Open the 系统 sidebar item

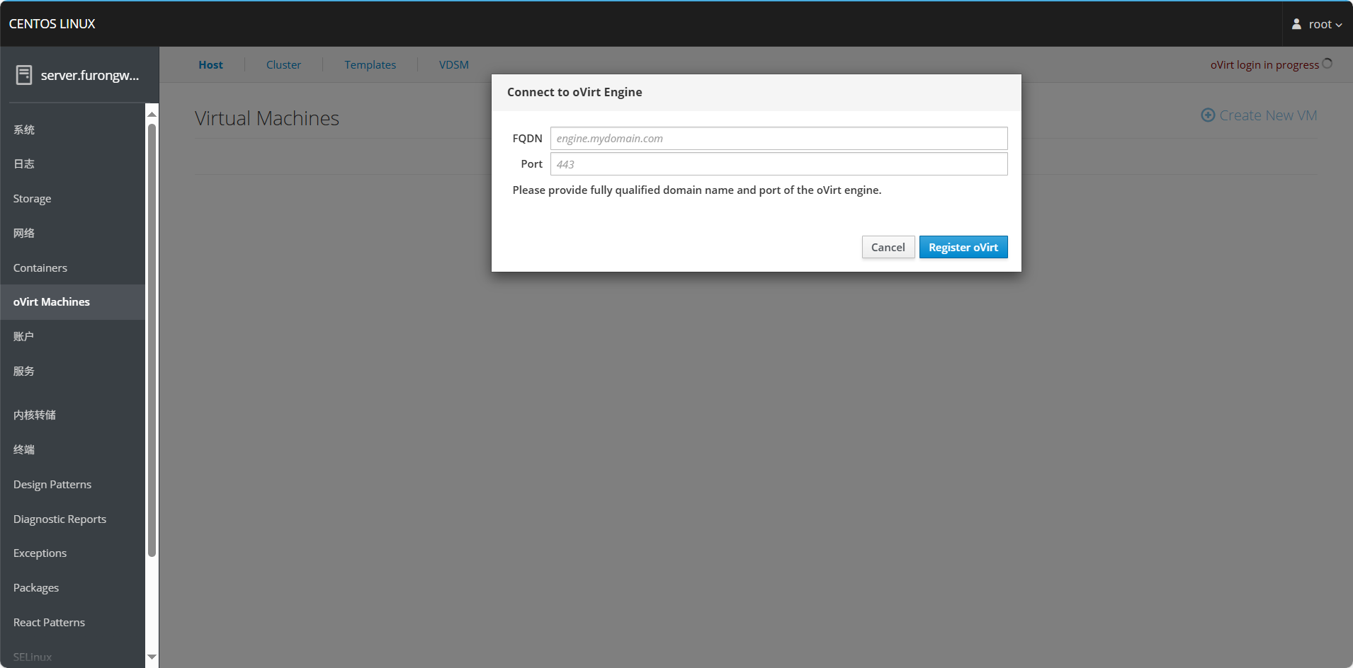pyautogui.click(x=72, y=129)
